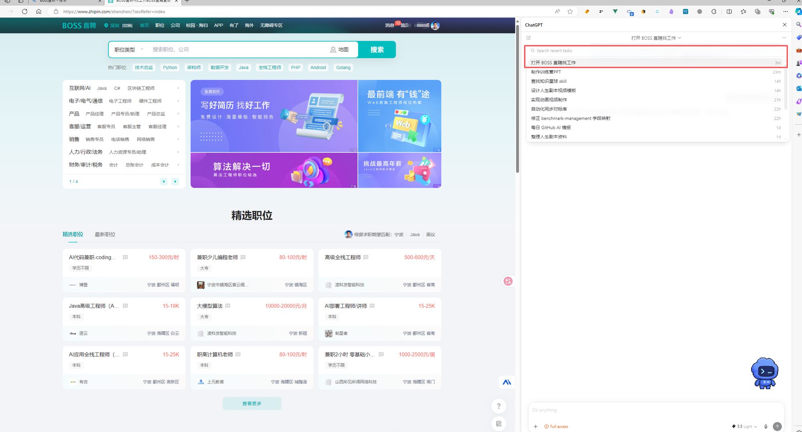The image size is (802, 432).
Task: Click the Full access permission label
Action: (x=556, y=426)
